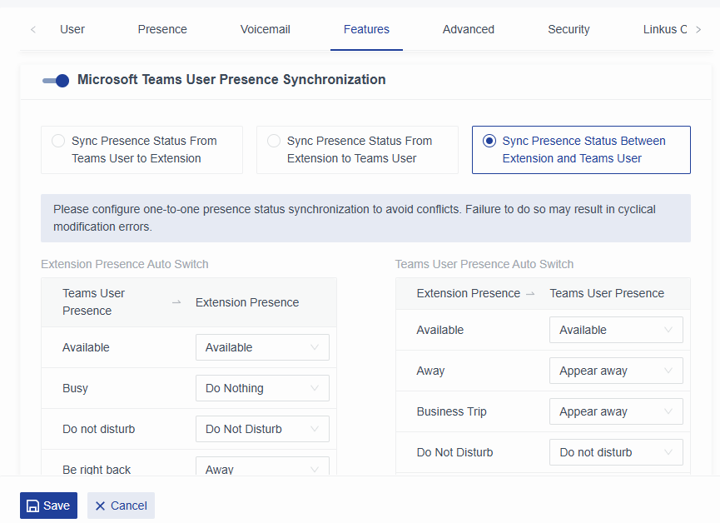The image size is (720, 523).
Task: Open Teams User Presence dropdown for Extension Available
Action: coord(616,330)
